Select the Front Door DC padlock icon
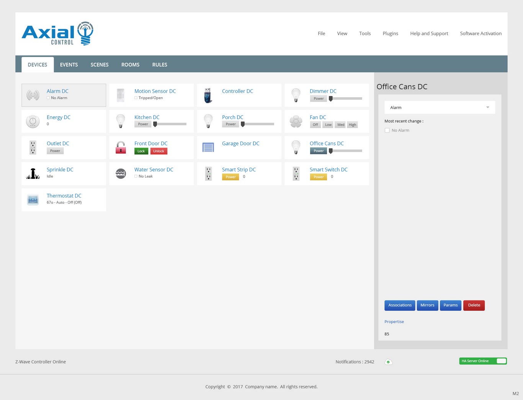523x400 pixels. pyautogui.click(x=121, y=147)
